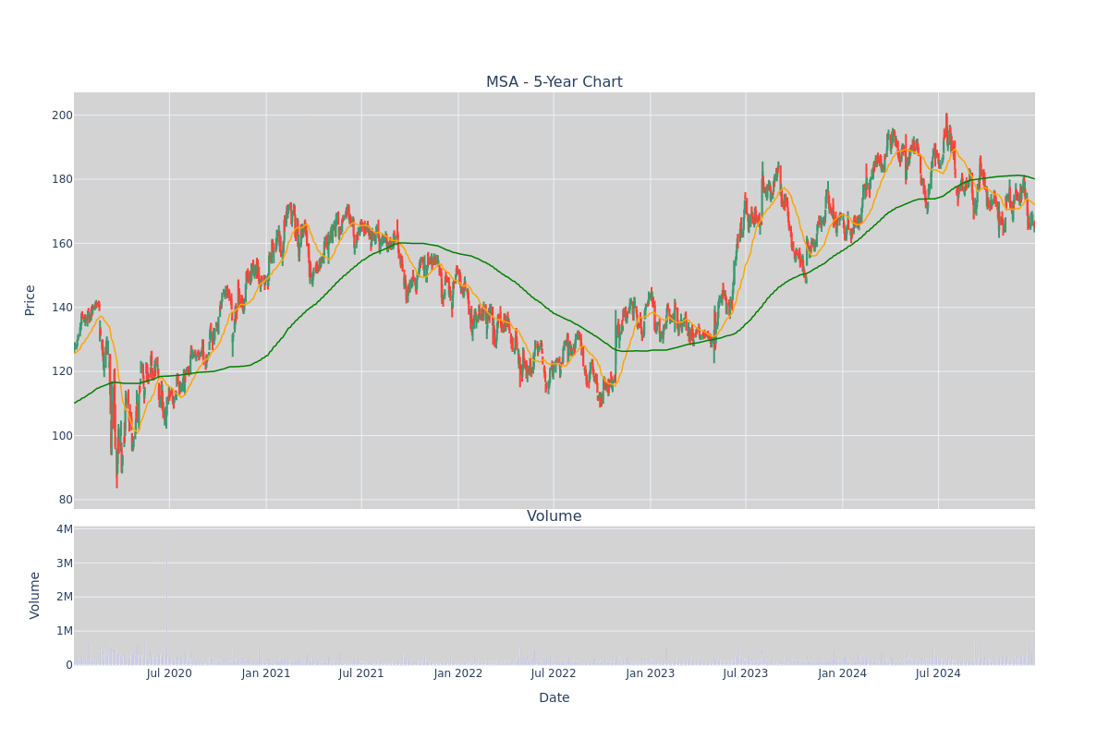Click the "180" price tick label
This screenshot has width=1109, height=739.
pyautogui.click(x=63, y=179)
